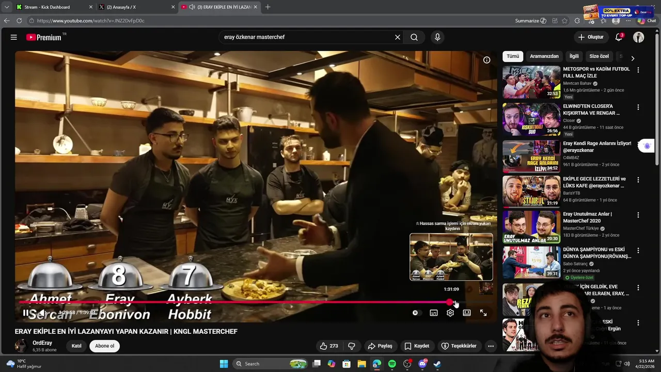Screen dimensions: 661x372
Task: Select the İlgili filter chip
Action: tap(574, 56)
